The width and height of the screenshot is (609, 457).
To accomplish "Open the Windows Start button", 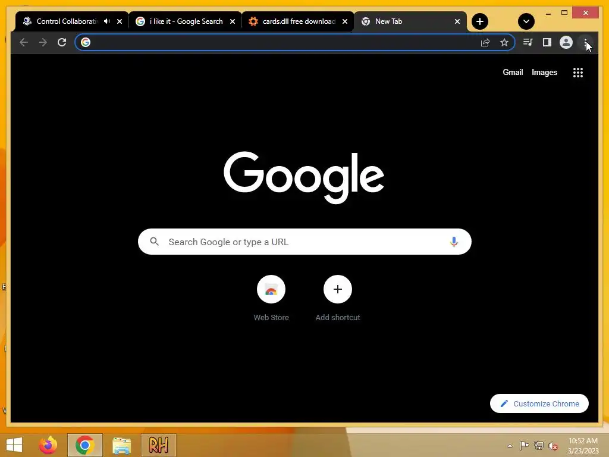I will pos(14,445).
